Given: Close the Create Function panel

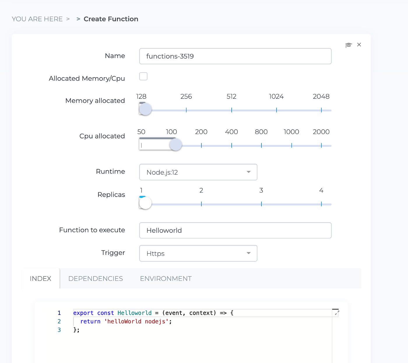Looking at the screenshot, I should [359, 45].
